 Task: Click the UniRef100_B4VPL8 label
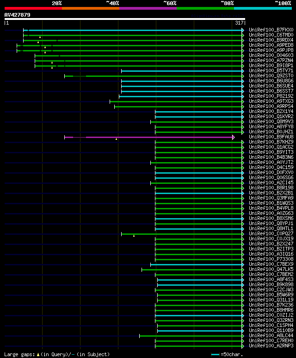271,208
